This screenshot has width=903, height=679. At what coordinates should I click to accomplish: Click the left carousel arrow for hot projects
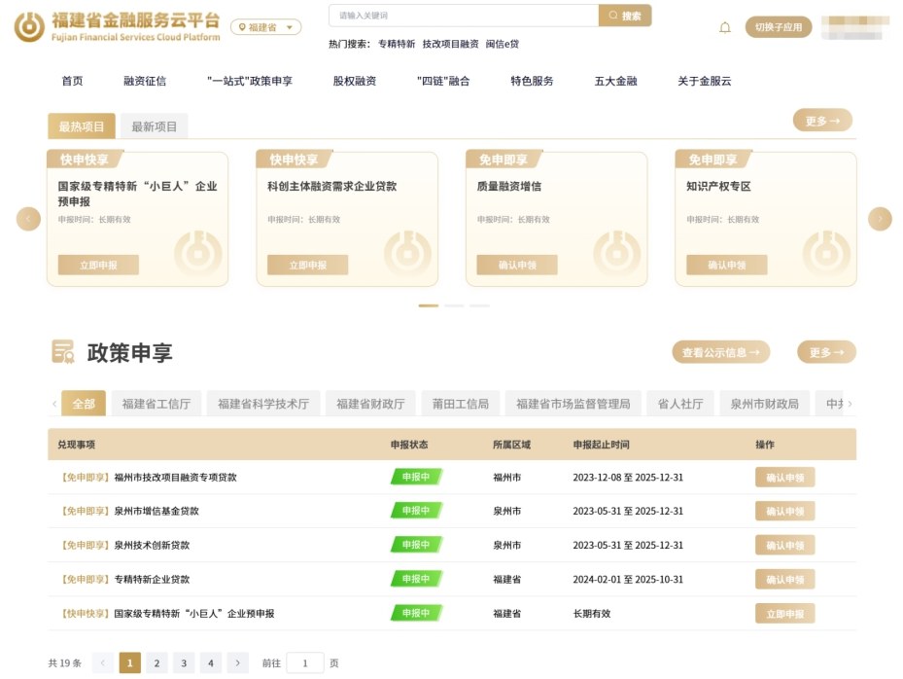[x=27, y=219]
